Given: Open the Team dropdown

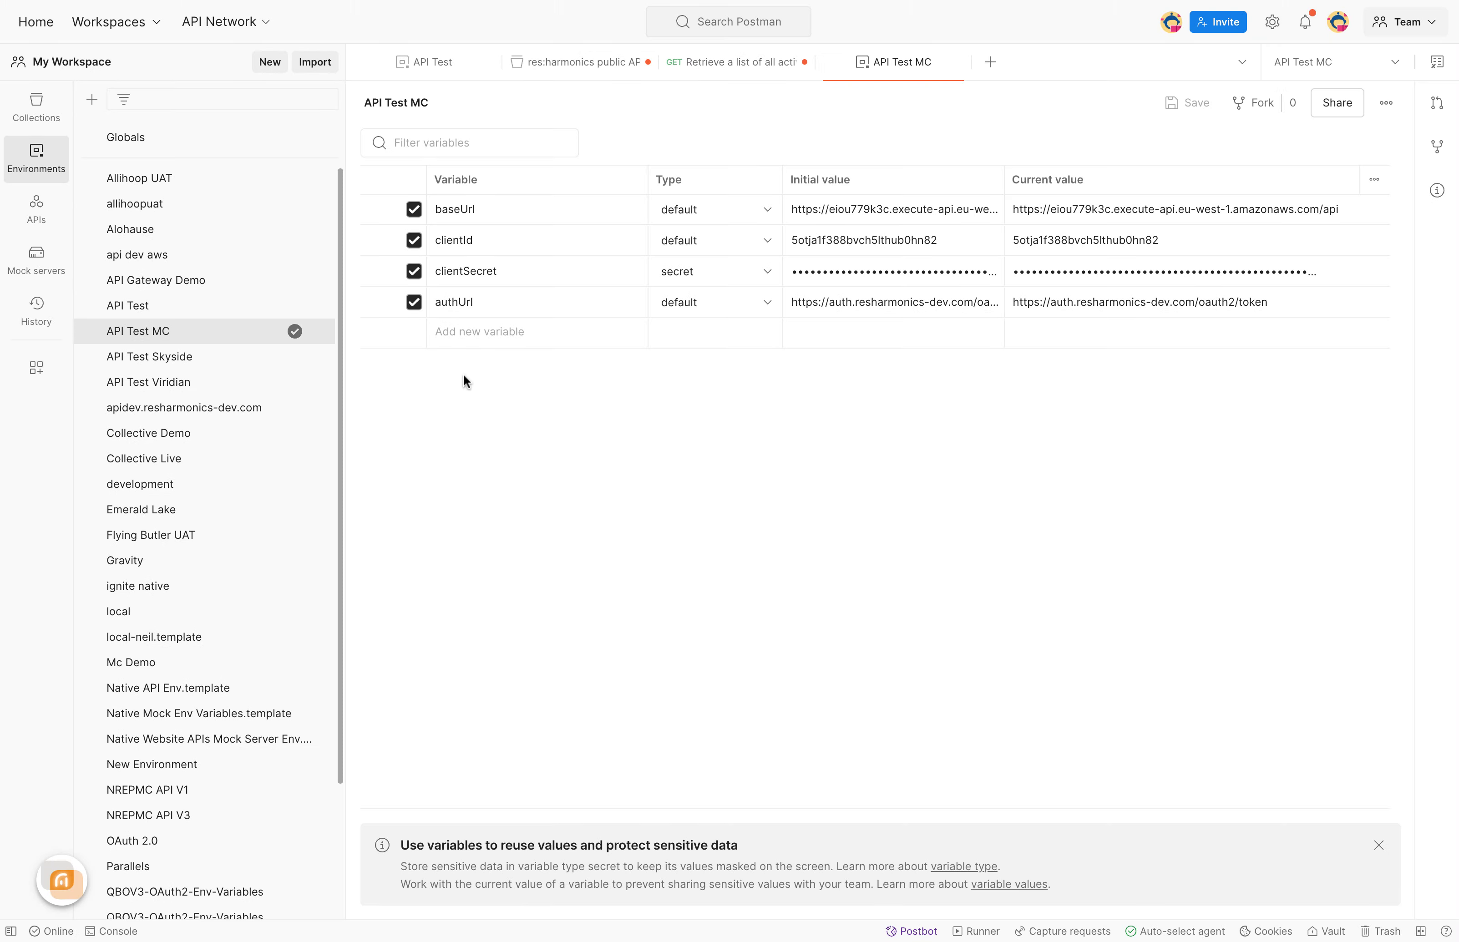Looking at the screenshot, I should 1404,22.
